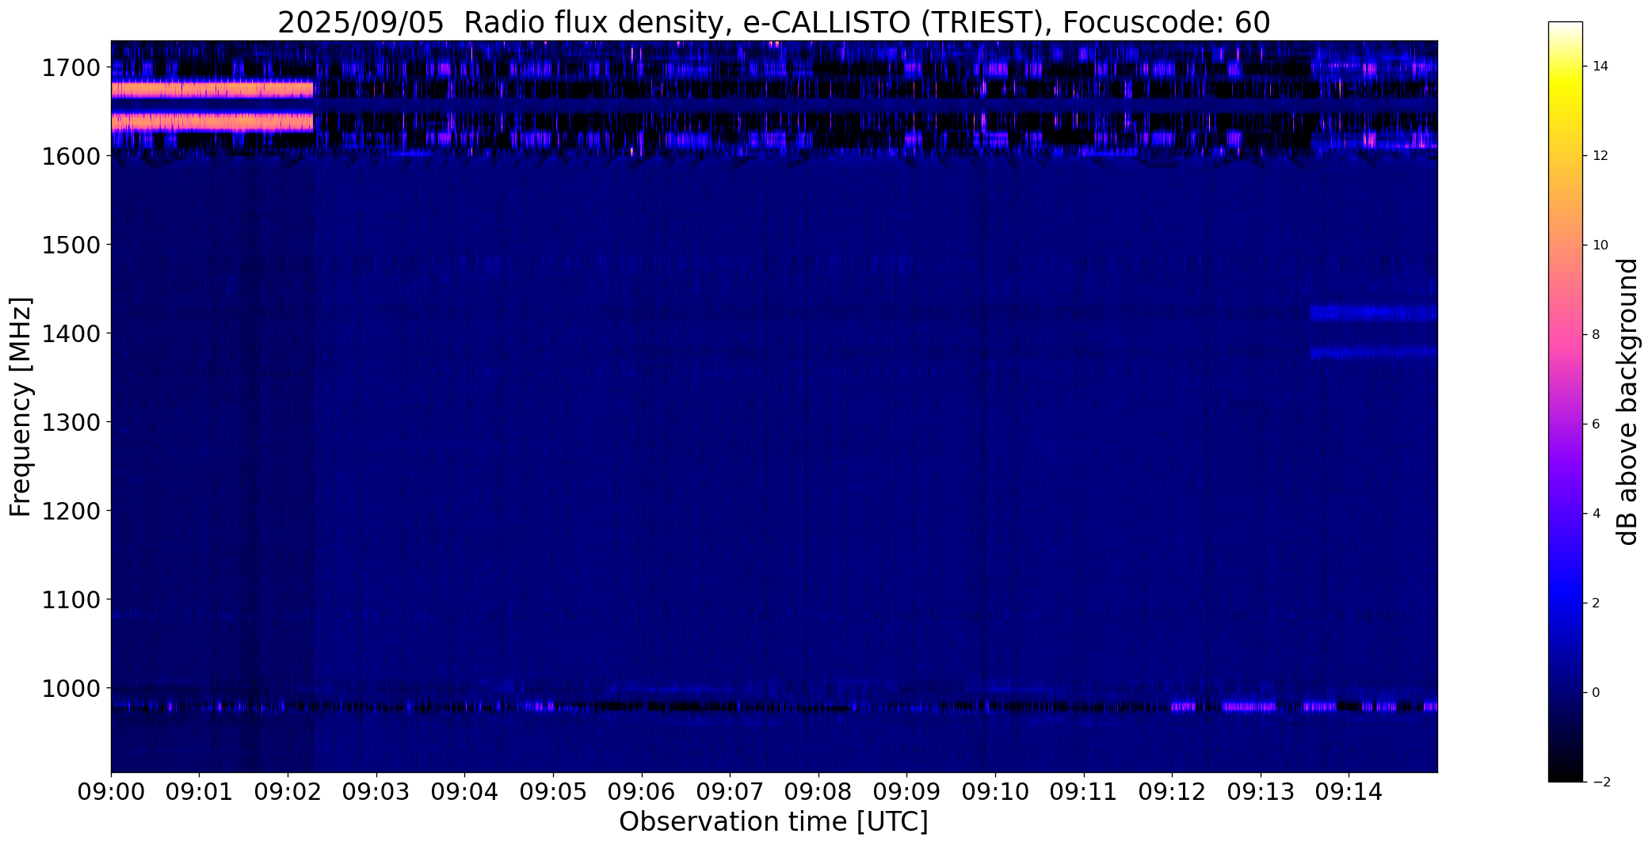Click the 09:05 time tick label

tap(553, 792)
